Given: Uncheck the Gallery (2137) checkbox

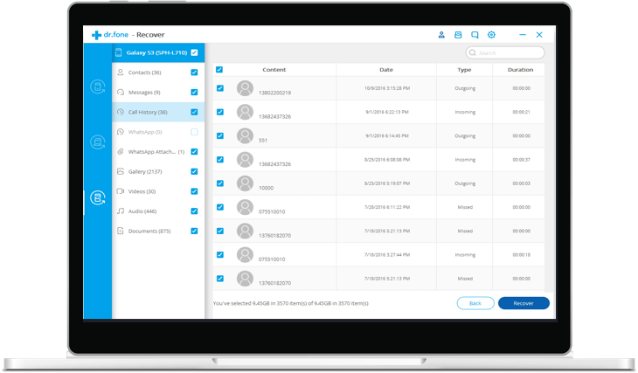Looking at the screenshot, I should click(x=195, y=171).
